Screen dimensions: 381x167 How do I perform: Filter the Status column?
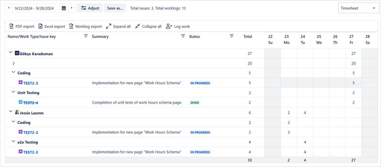pos(231,36)
